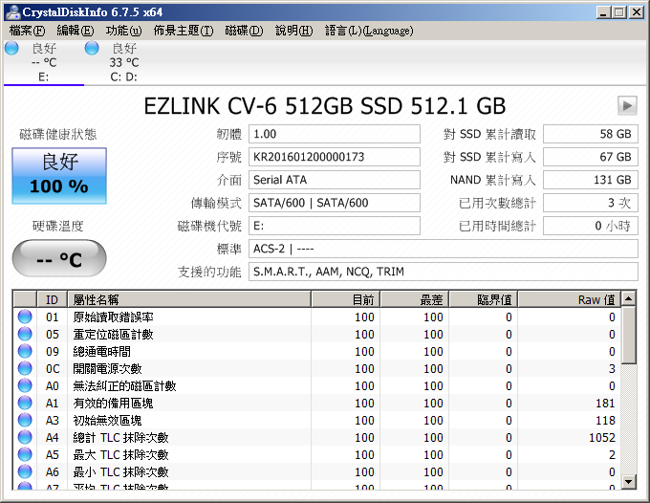Screen dimensions: 650x503
Task: Click the serial number field KR201601200000173
Action: tap(335, 157)
